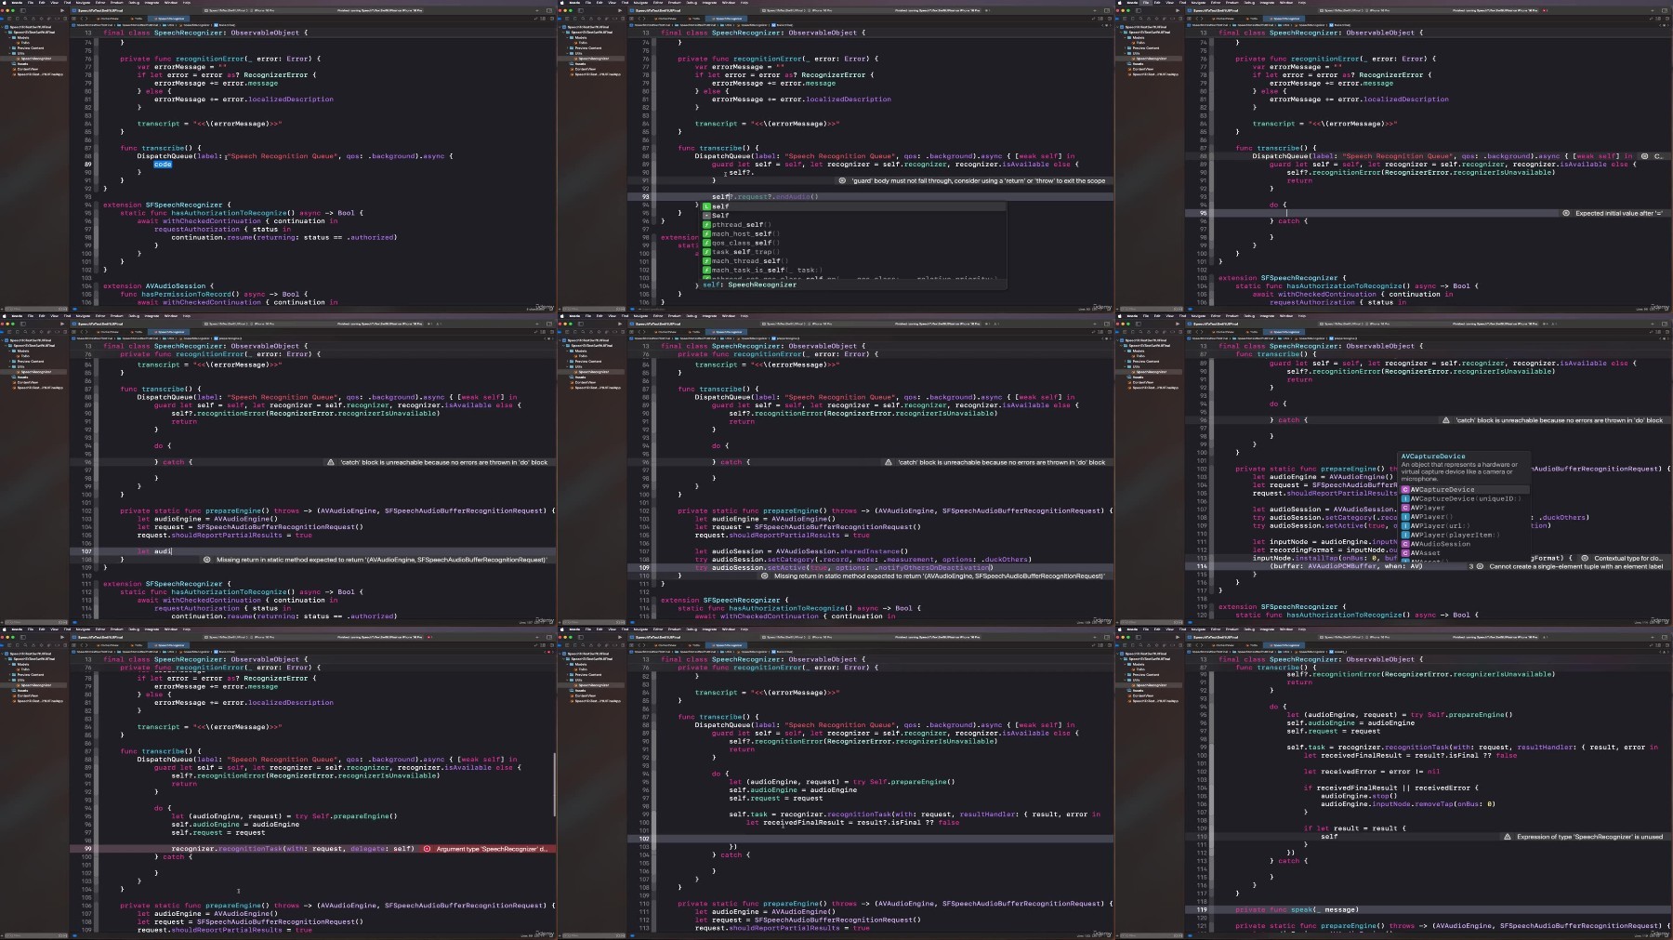Open the "Expected initial value after '='" error
This screenshot has width=1673, height=940.
[x=1619, y=213]
